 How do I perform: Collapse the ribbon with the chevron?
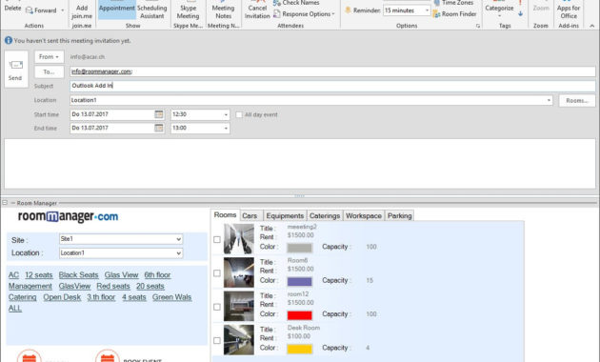592,26
